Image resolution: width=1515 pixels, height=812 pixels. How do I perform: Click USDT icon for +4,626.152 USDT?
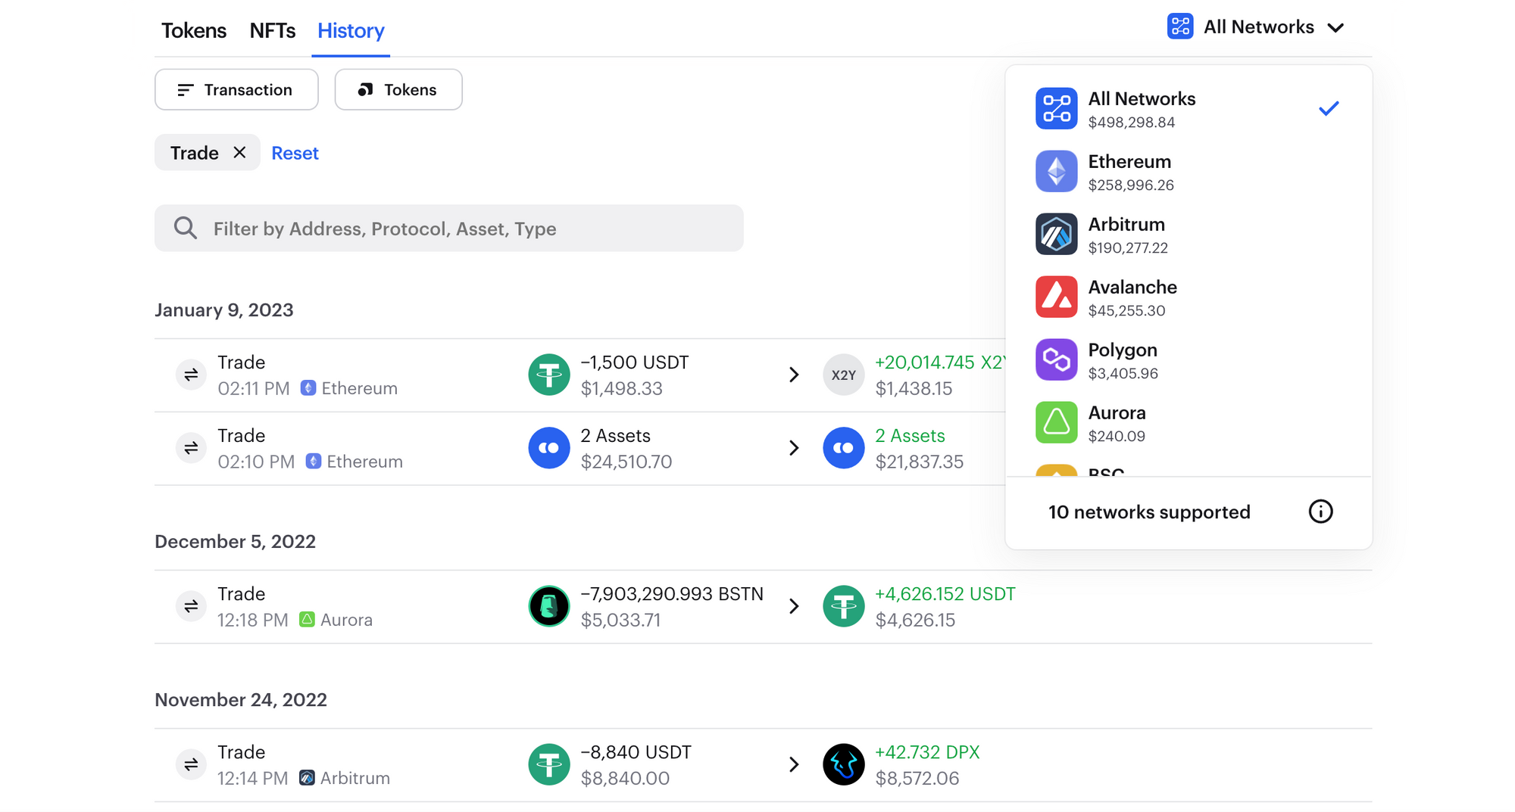pos(844,606)
